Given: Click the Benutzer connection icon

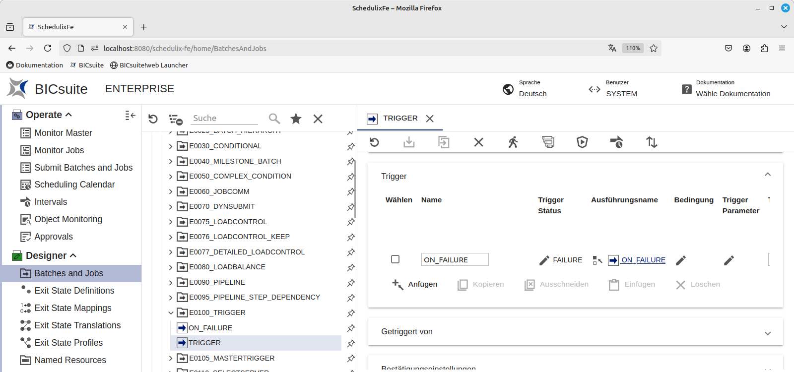Looking at the screenshot, I should coord(595,89).
